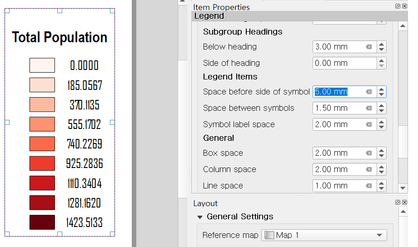418x247 pixels.
Task: Click the 740.2269 legend label
Action: [85, 144]
